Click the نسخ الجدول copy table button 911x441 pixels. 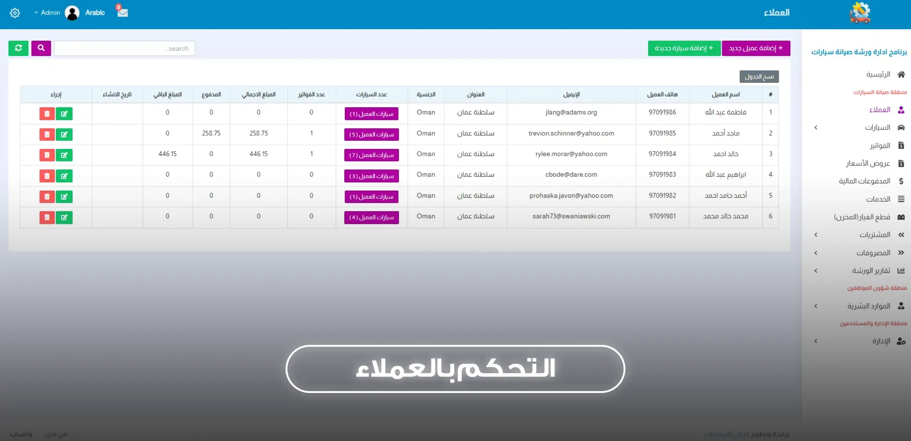759,77
